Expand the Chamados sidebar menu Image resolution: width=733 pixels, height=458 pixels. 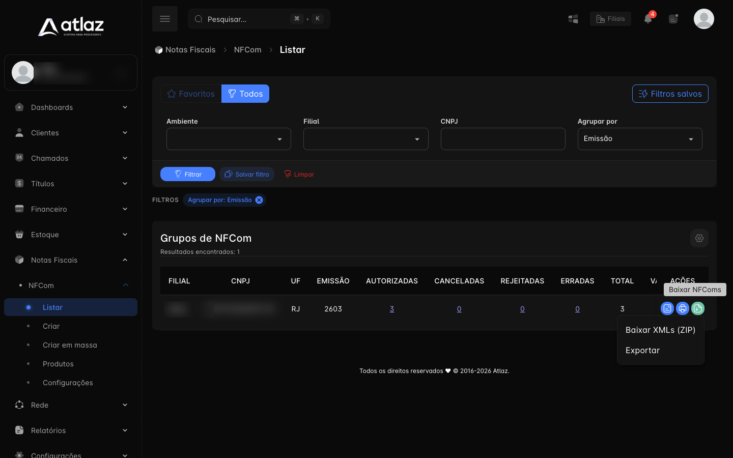[71, 158]
